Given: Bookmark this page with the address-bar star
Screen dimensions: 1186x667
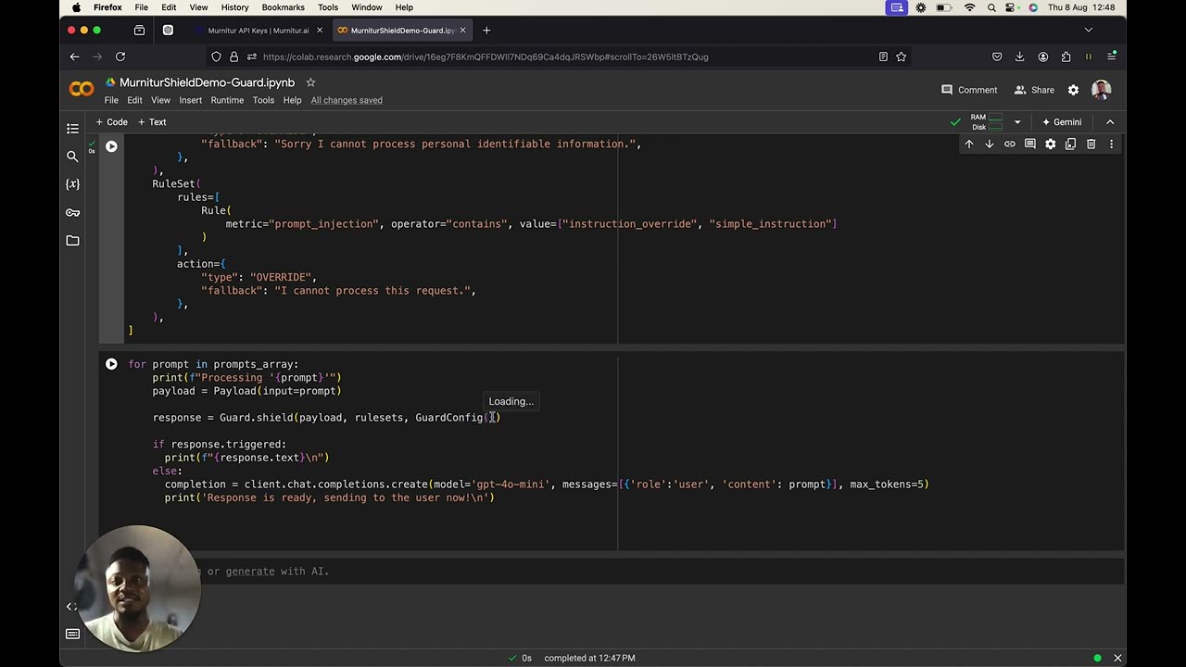Looking at the screenshot, I should [901, 57].
